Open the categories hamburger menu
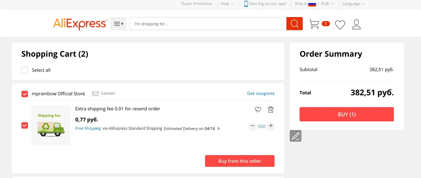The width and height of the screenshot is (421, 178). (118, 24)
